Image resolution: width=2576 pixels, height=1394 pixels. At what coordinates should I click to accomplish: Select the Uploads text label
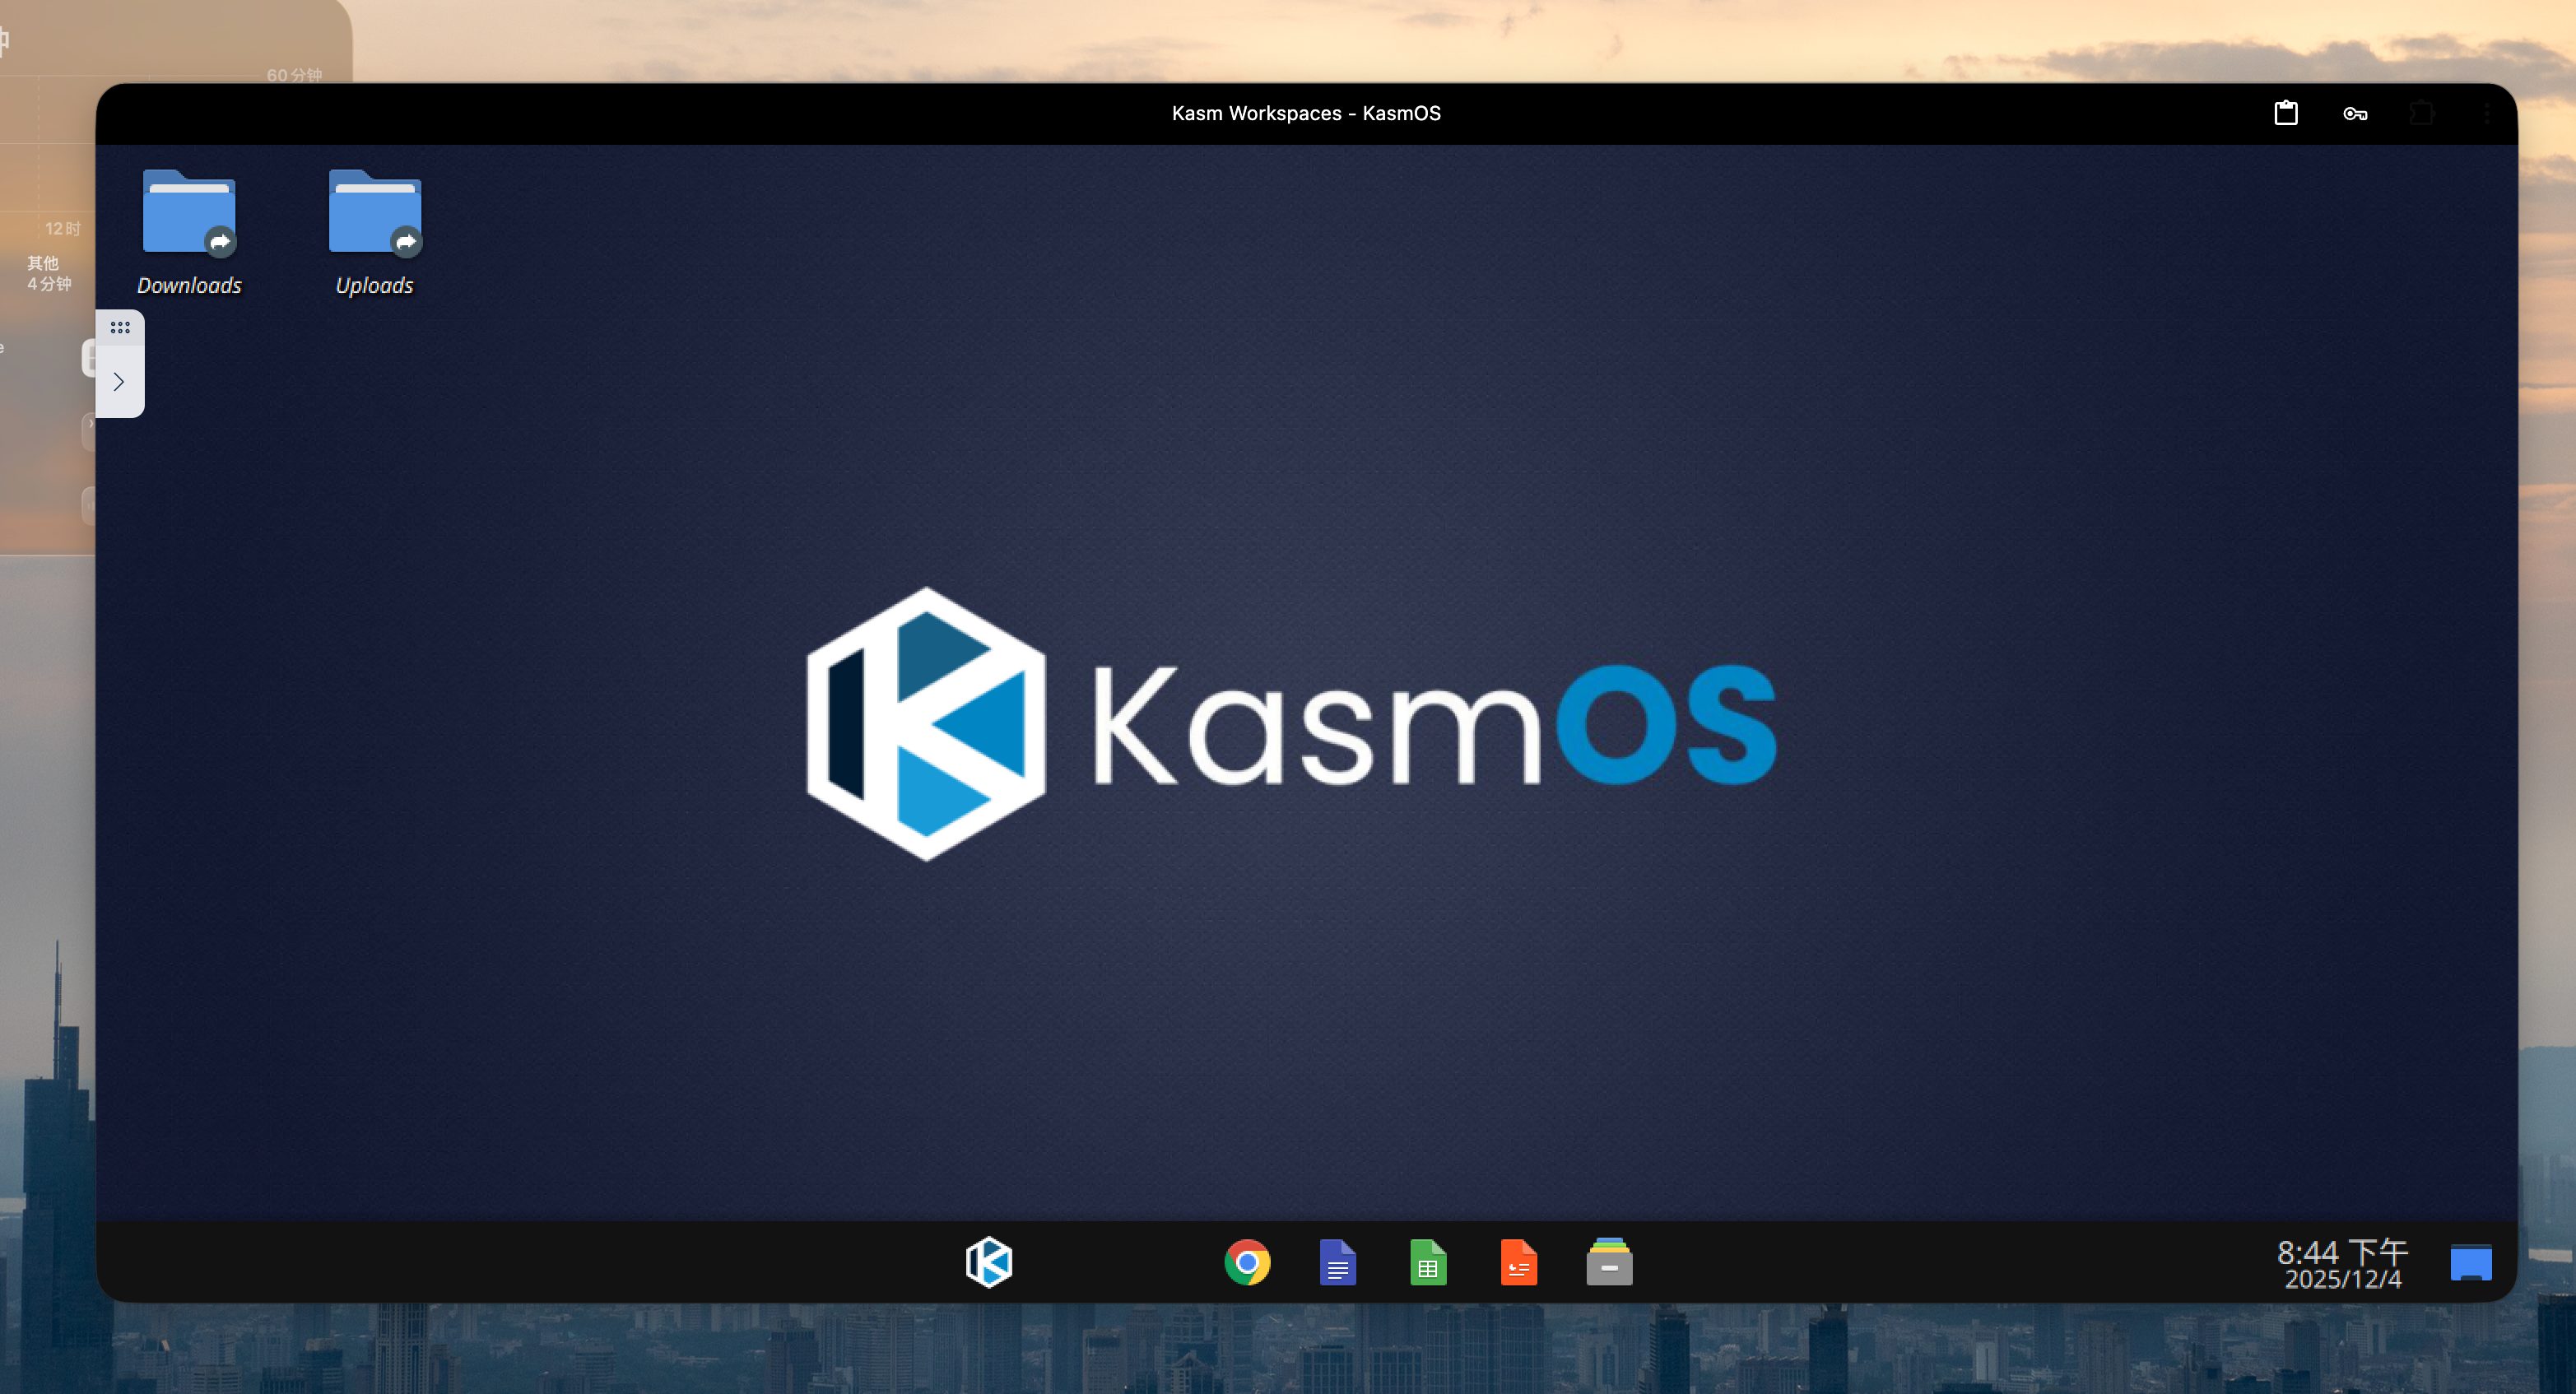tap(374, 286)
